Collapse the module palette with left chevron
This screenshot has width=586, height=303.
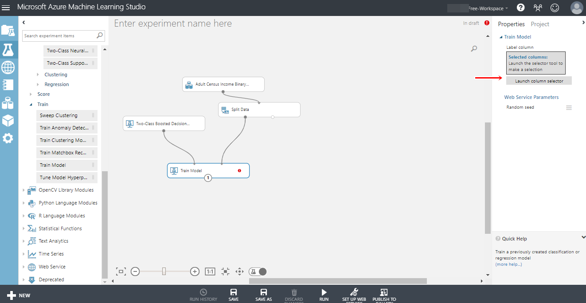tap(24, 22)
